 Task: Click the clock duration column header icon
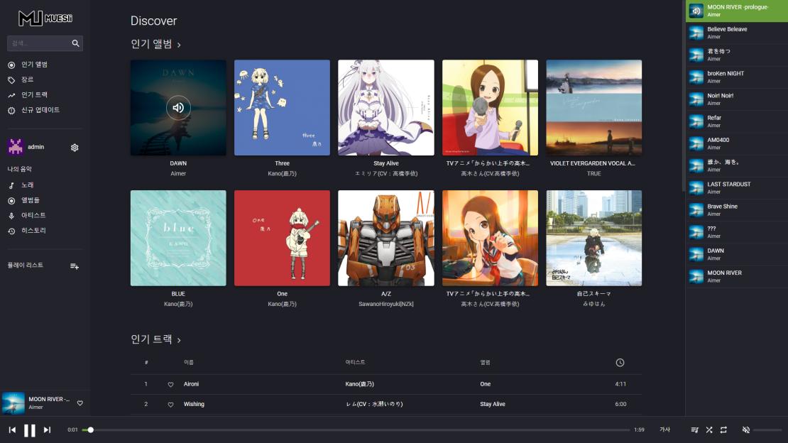click(x=620, y=363)
